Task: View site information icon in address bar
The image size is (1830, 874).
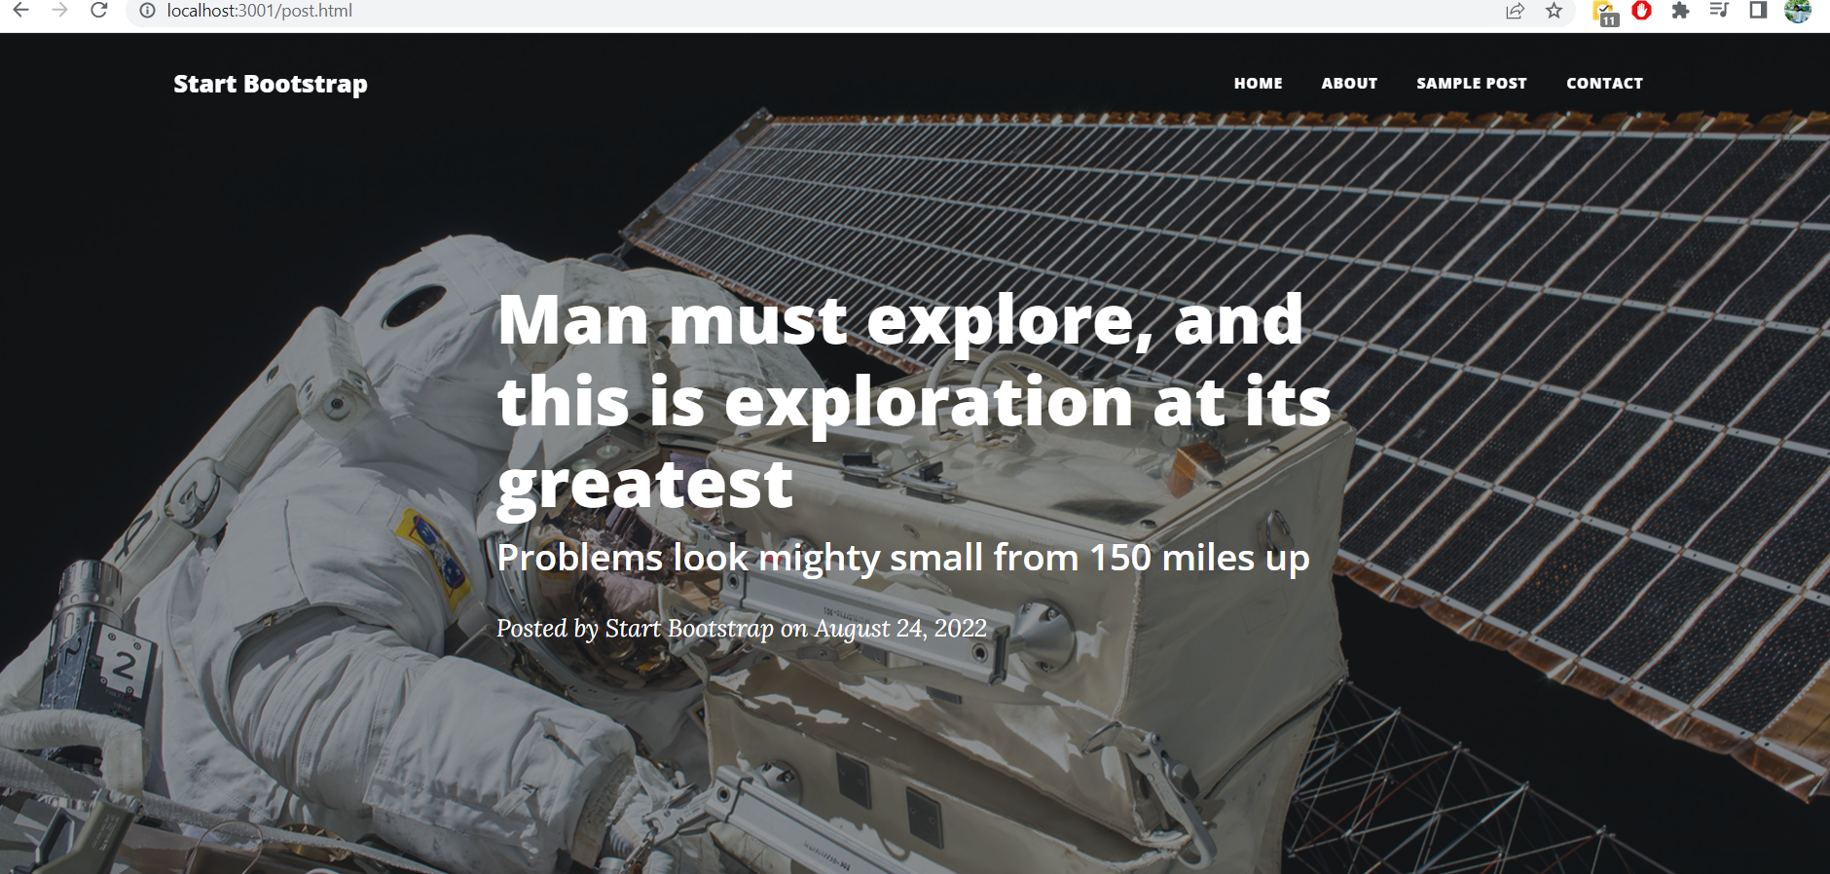Action: [x=147, y=11]
